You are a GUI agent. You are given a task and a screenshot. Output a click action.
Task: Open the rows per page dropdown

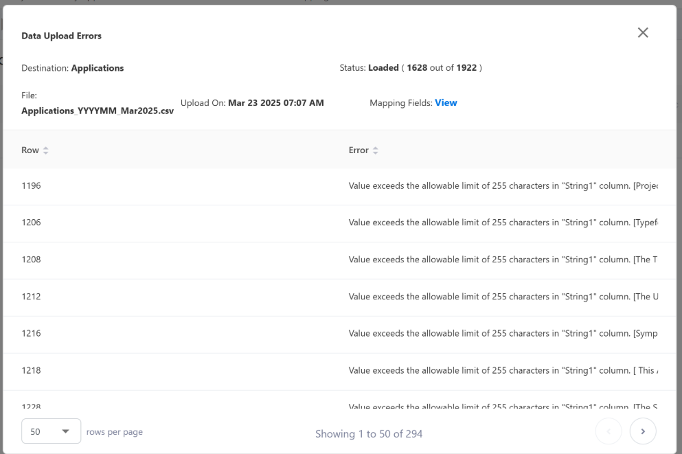[x=52, y=432]
